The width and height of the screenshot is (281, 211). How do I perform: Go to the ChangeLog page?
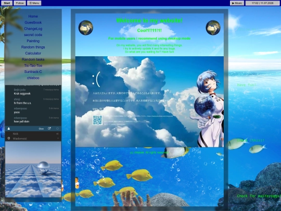[x=33, y=29]
